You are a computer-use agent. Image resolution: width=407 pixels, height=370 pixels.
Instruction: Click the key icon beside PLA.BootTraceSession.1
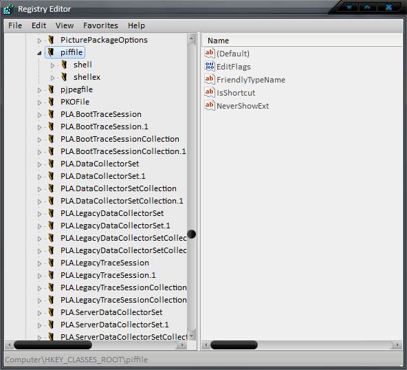(51, 127)
